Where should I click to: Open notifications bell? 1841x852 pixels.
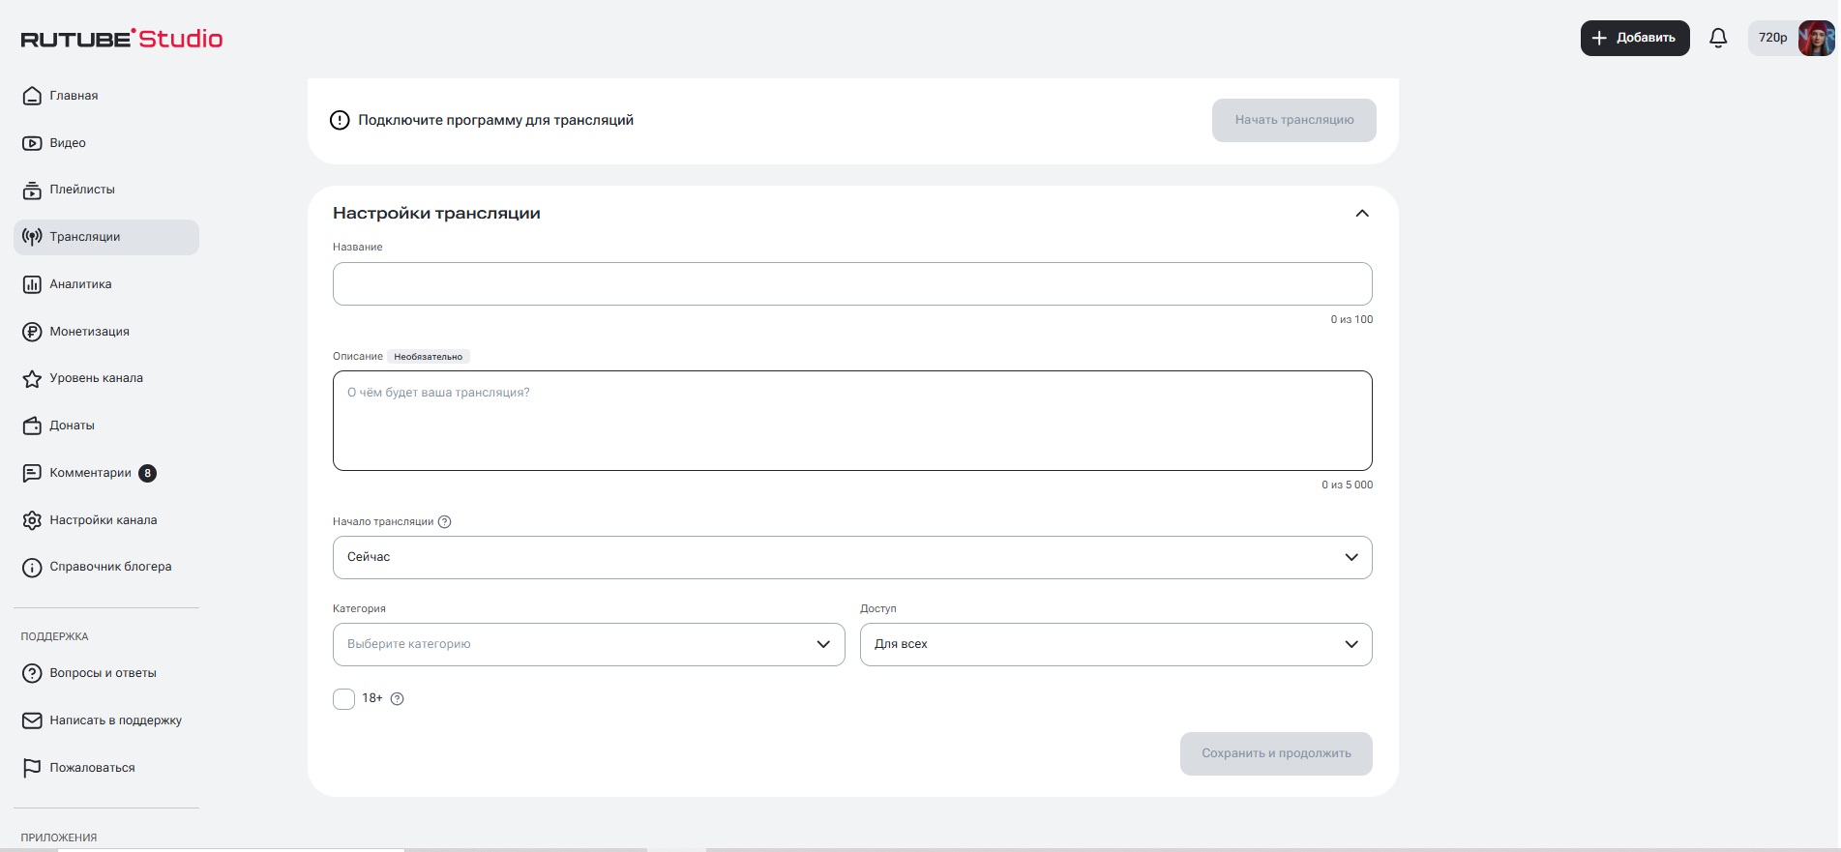point(1718,38)
